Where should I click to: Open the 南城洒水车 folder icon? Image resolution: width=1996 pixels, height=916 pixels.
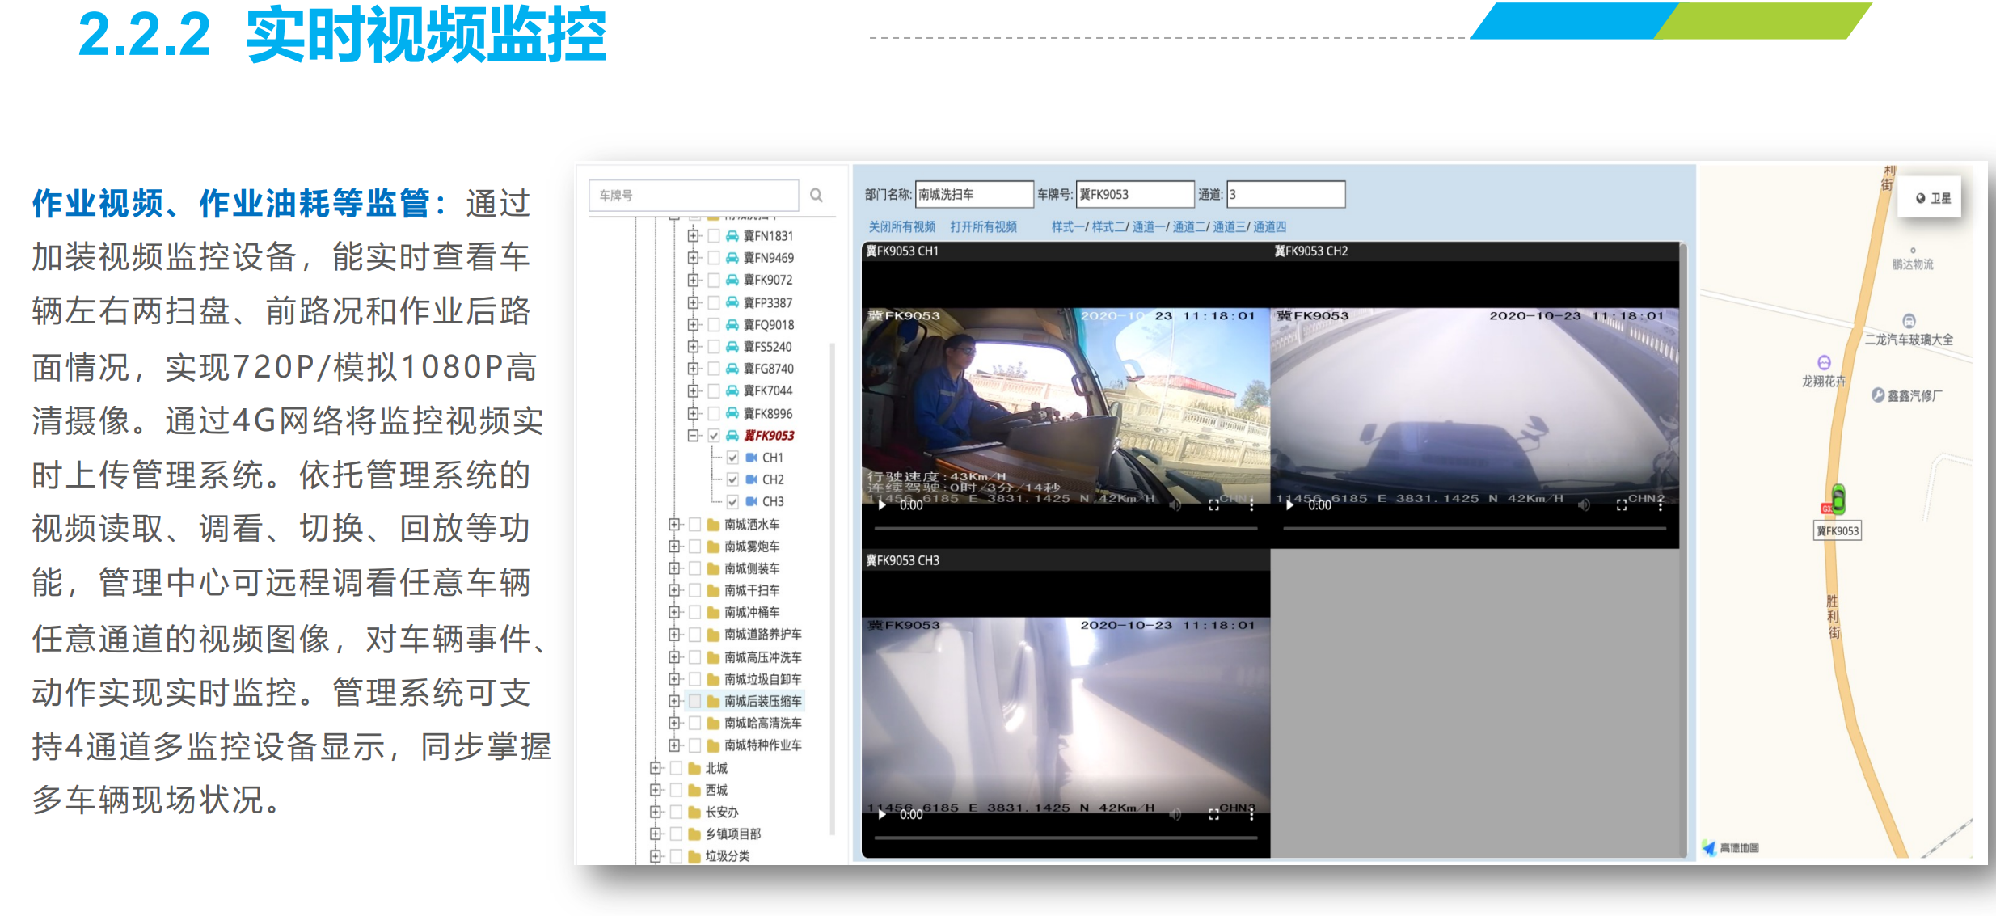[713, 525]
